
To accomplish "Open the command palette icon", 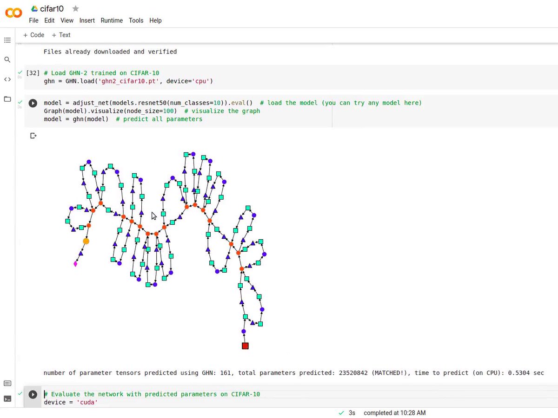I will click(x=7, y=383).
